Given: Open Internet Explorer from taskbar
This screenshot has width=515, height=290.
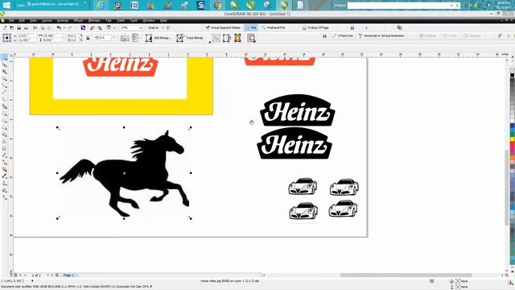Looking at the screenshot, I should click(x=100, y=5).
